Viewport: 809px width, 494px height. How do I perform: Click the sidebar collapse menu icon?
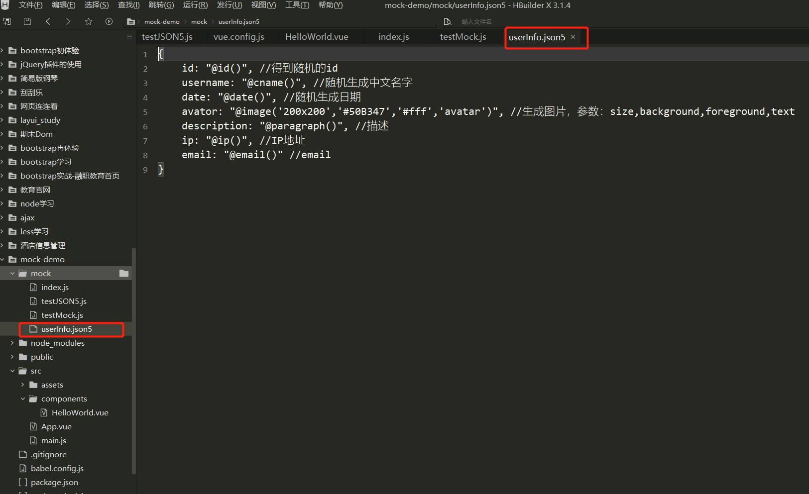(129, 37)
